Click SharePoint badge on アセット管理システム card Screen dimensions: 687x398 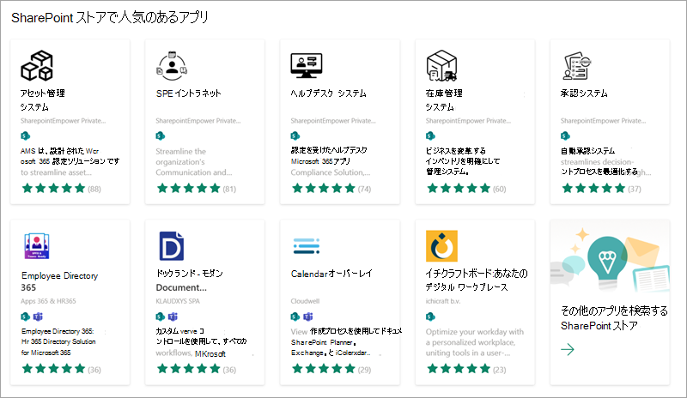tap(25, 136)
